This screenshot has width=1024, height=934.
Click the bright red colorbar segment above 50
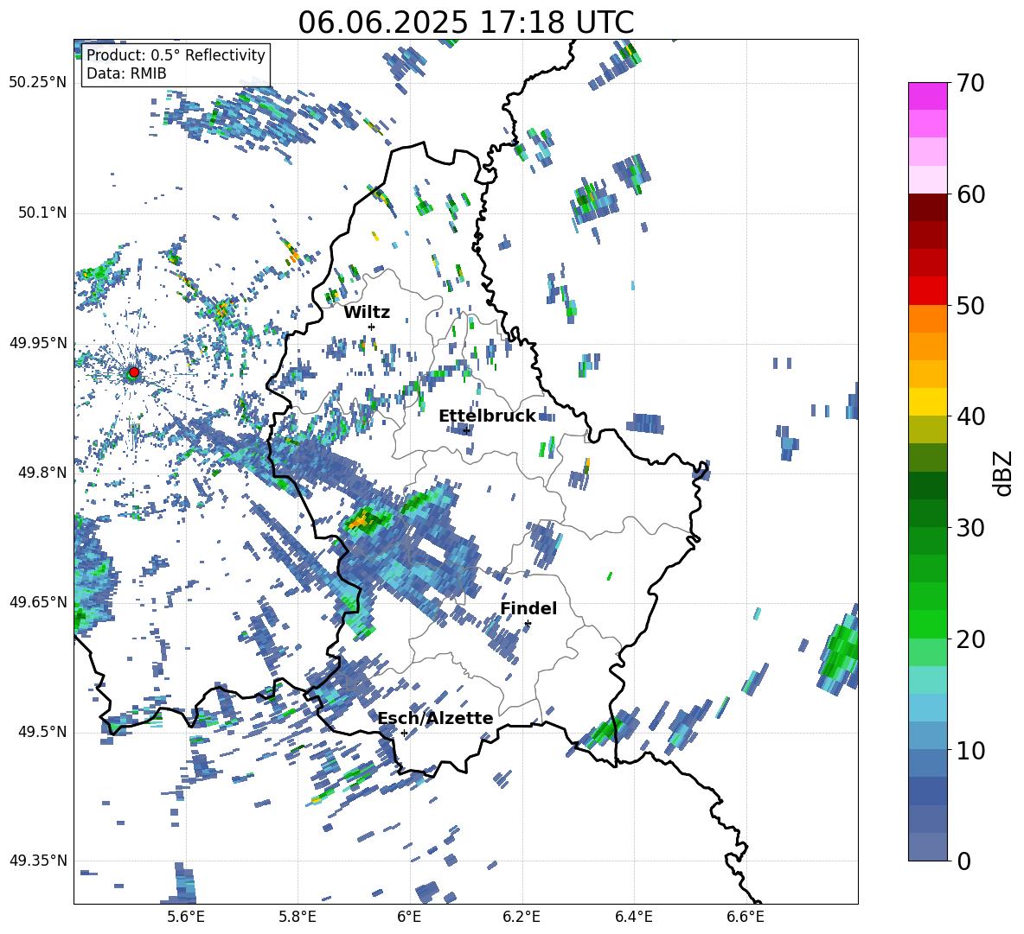pos(927,291)
